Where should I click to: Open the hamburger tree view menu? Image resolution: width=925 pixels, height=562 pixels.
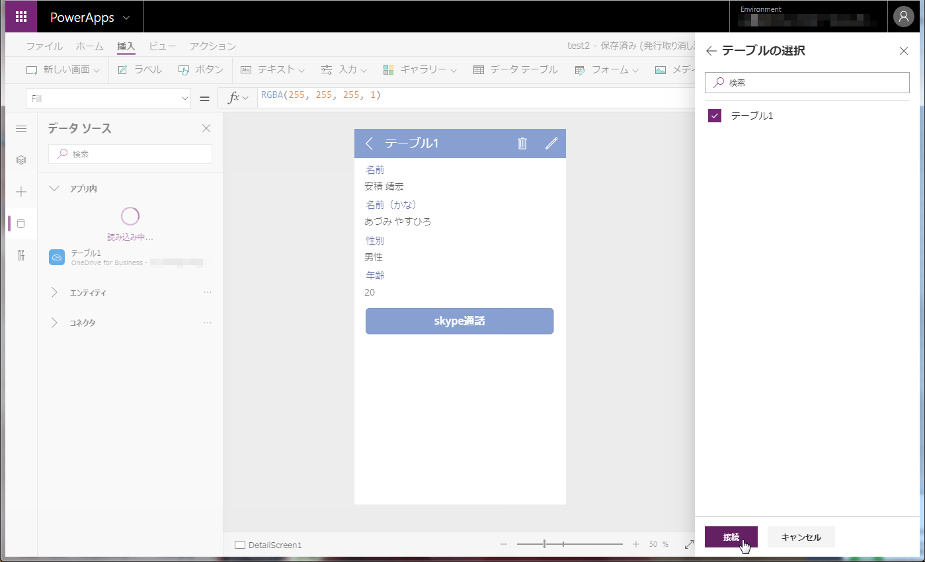point(21,128)
